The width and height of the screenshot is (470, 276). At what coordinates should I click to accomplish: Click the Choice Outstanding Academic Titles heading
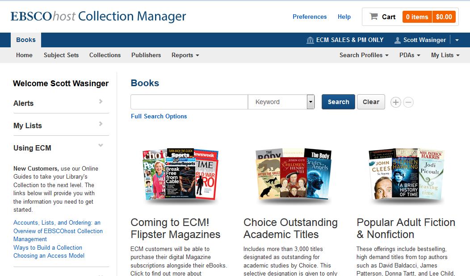tap(290, 228)
